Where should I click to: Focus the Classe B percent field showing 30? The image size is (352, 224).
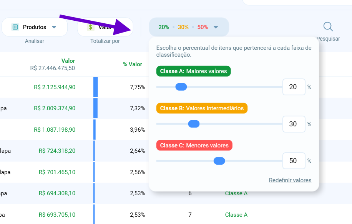click(x=294, y=124)
